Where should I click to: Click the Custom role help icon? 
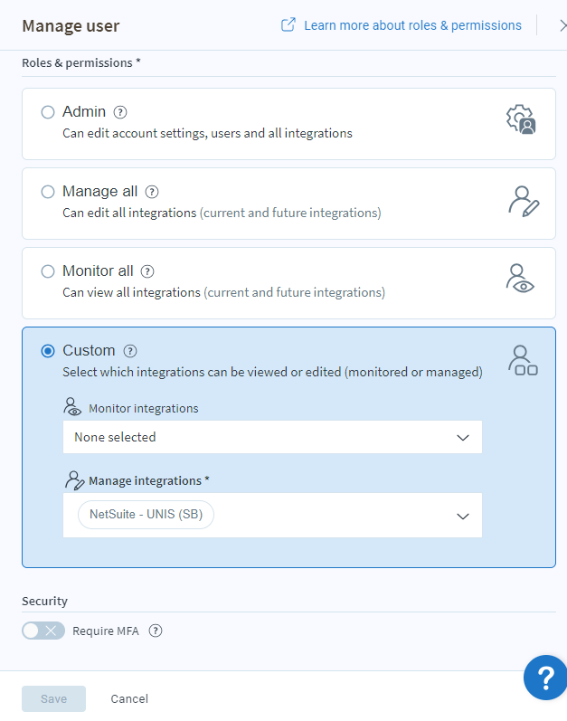[x=130, y=351]
